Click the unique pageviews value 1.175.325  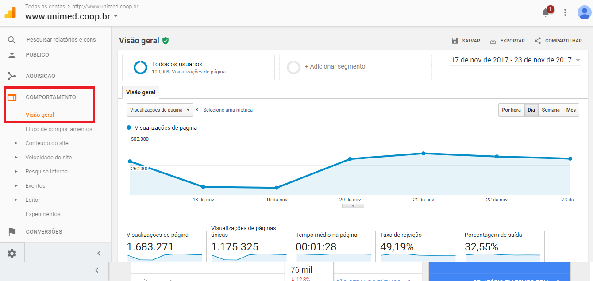pyautogui.click(x=235, y=247)
